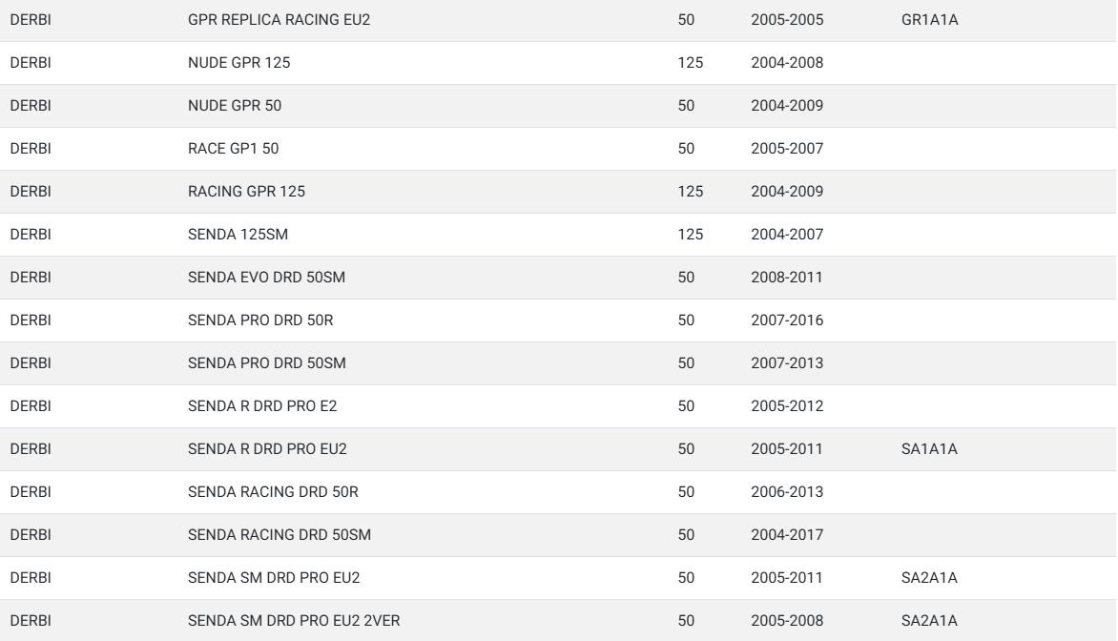Select the SENDA PRO DRD 50SM model
1118x641 pixels.
(267, 362)
